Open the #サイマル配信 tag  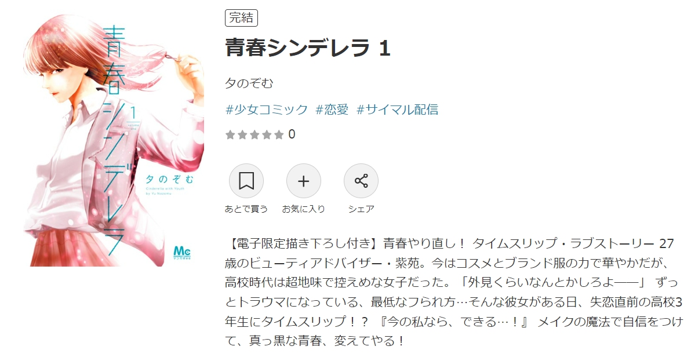click(x=398, y=110)
